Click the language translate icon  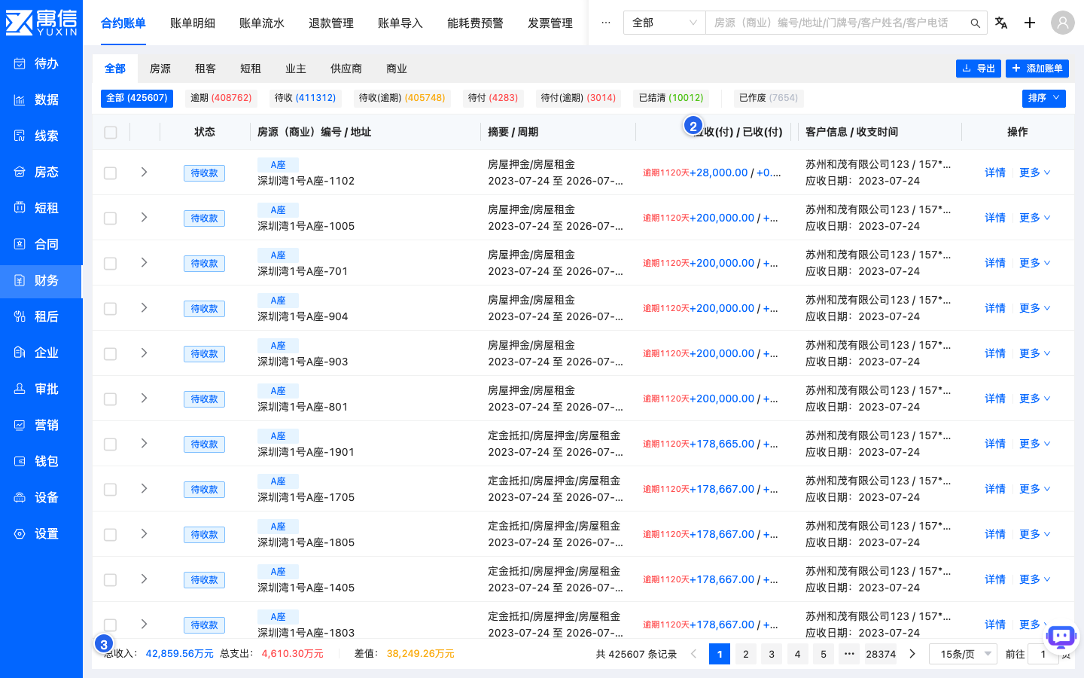(1001, 23)
